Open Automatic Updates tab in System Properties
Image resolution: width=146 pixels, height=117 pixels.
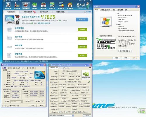pyautogui.click(x=121, y=10)
